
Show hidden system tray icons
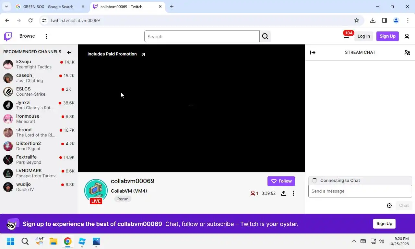(x=354, y=241)
